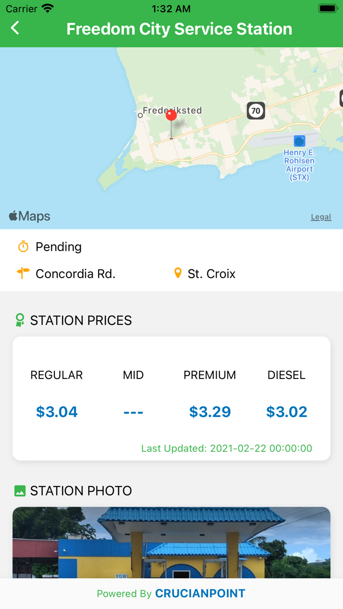Viewport: 343px width, 609px height.
Task: Tap the Route 70 highway shield
Action: (255, 111)
